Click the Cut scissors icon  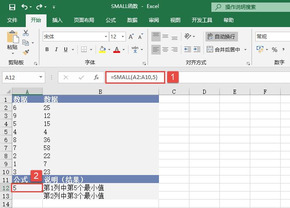[x=26, y=33]
